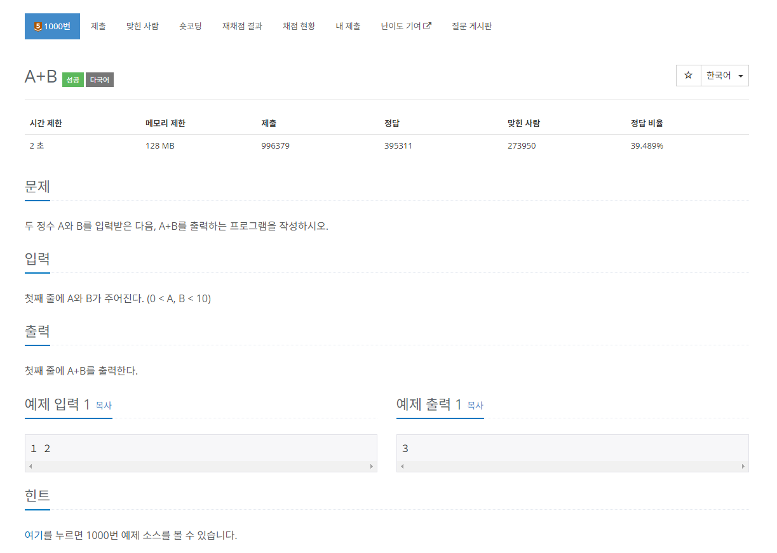Click the 시간 제한 column header

pos(46,123)
